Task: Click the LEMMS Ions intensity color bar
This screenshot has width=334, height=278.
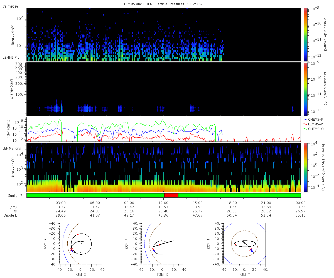Action: pyautogui.click(x=306, y=167)
